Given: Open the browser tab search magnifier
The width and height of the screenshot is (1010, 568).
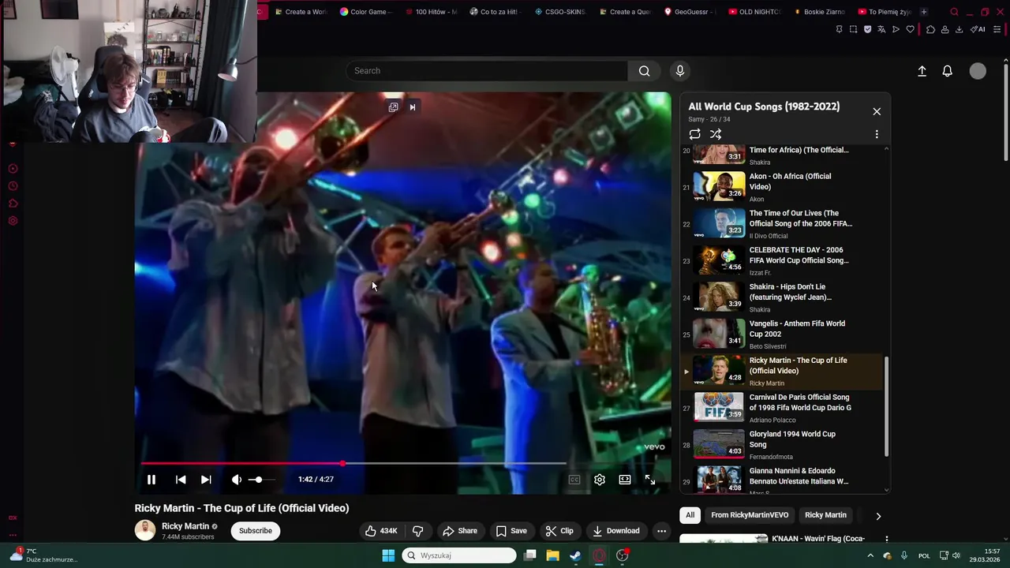Looking at the screenshot, I should tap(954, 12).
